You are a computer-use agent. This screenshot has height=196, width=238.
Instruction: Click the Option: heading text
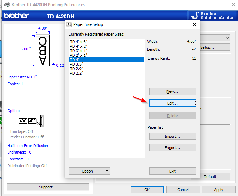[x=13, y=111]
